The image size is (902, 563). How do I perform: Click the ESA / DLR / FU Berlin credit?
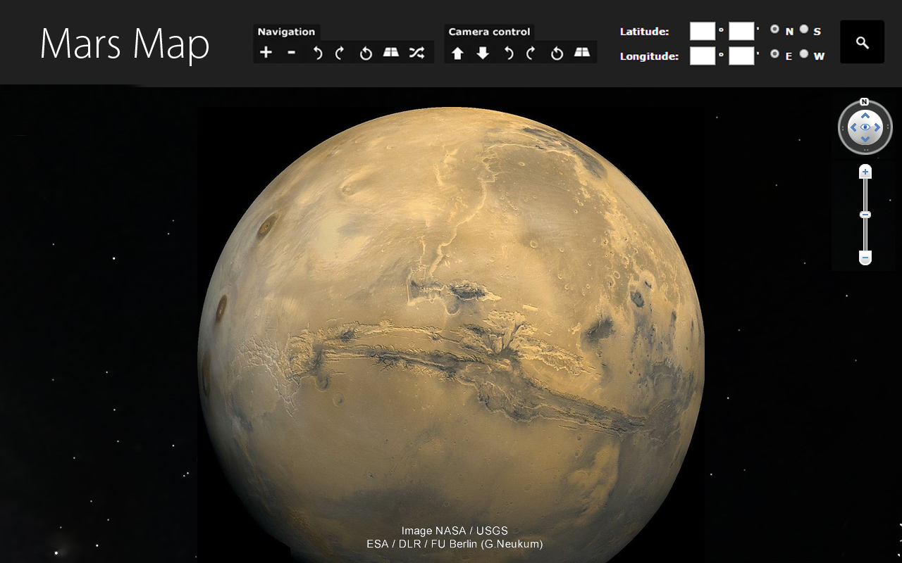pos(455,544)
